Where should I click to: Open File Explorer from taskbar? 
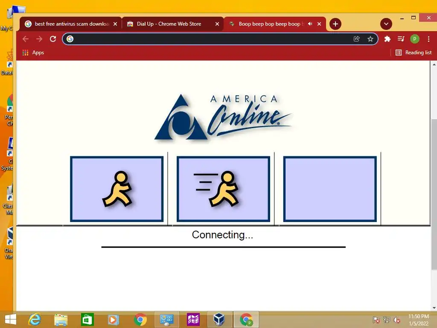coord(61,320)
